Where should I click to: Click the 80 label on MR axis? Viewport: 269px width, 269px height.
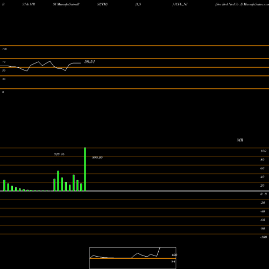pyautogui.click(x=263, y=160)
